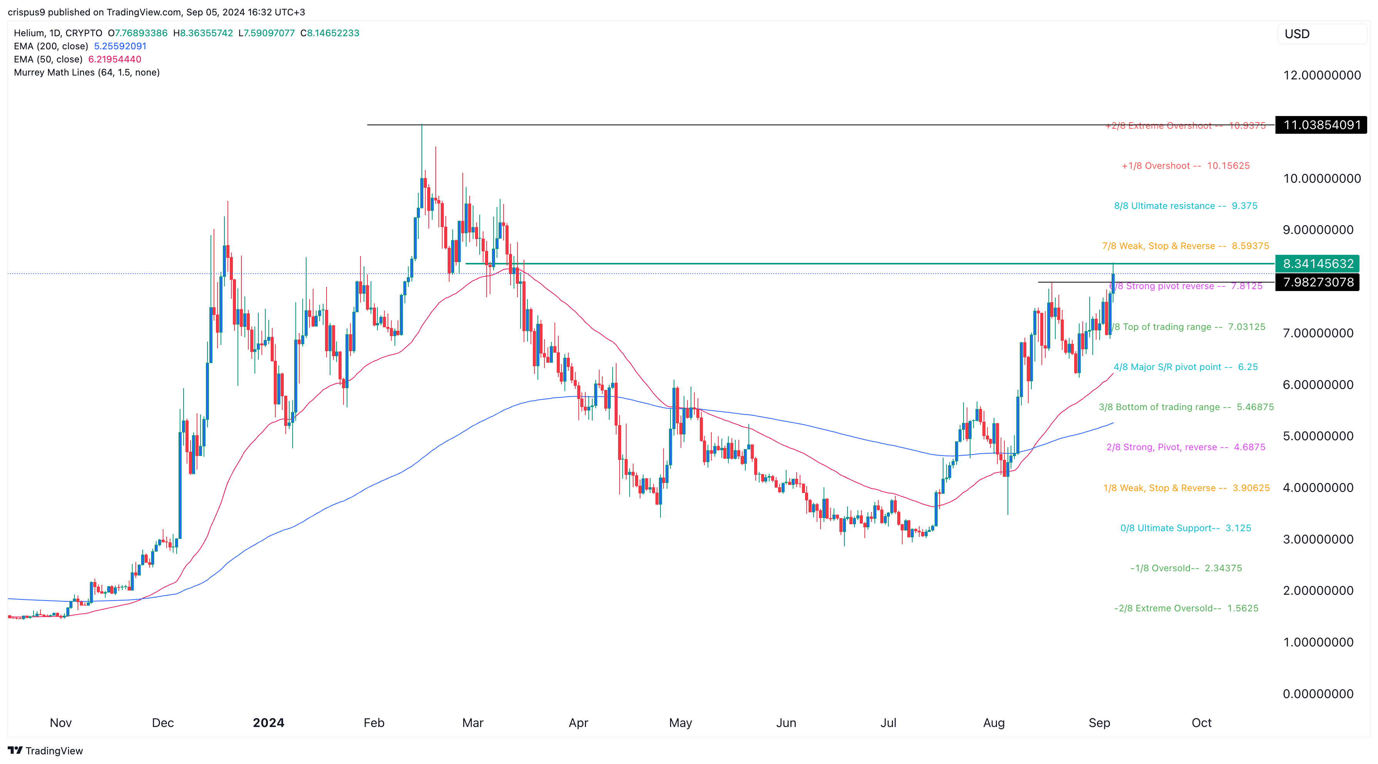The image size is (1378, 764).
Task: Click the 3.00000000 price axis value
Action: coord(1318,539)
